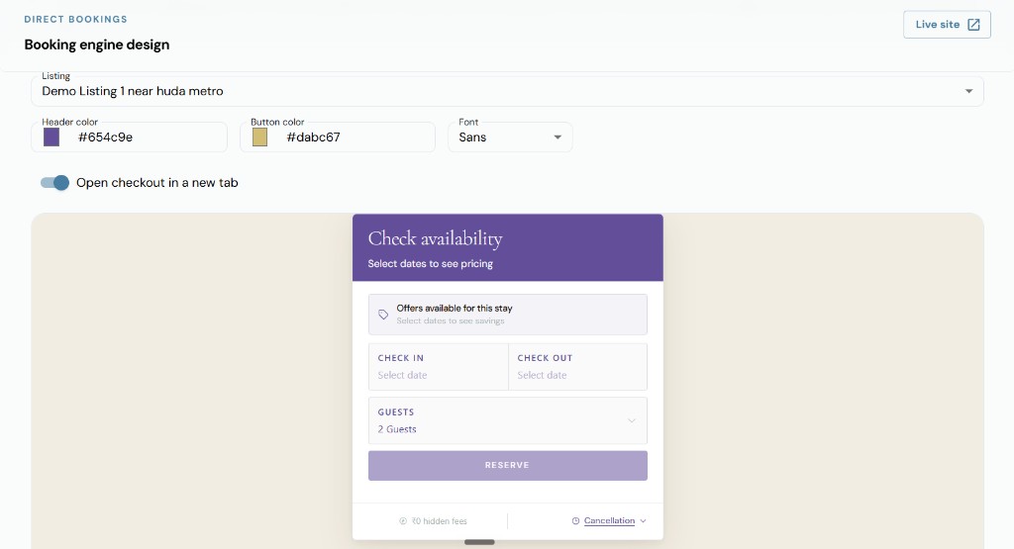The width and height of the screenshot is (1014, 549).
Task: Click the offers tag icon
Action: (x=383, y=315)
